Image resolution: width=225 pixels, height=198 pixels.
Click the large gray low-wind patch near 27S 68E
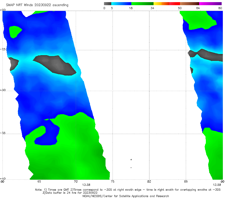pos(55,65)
